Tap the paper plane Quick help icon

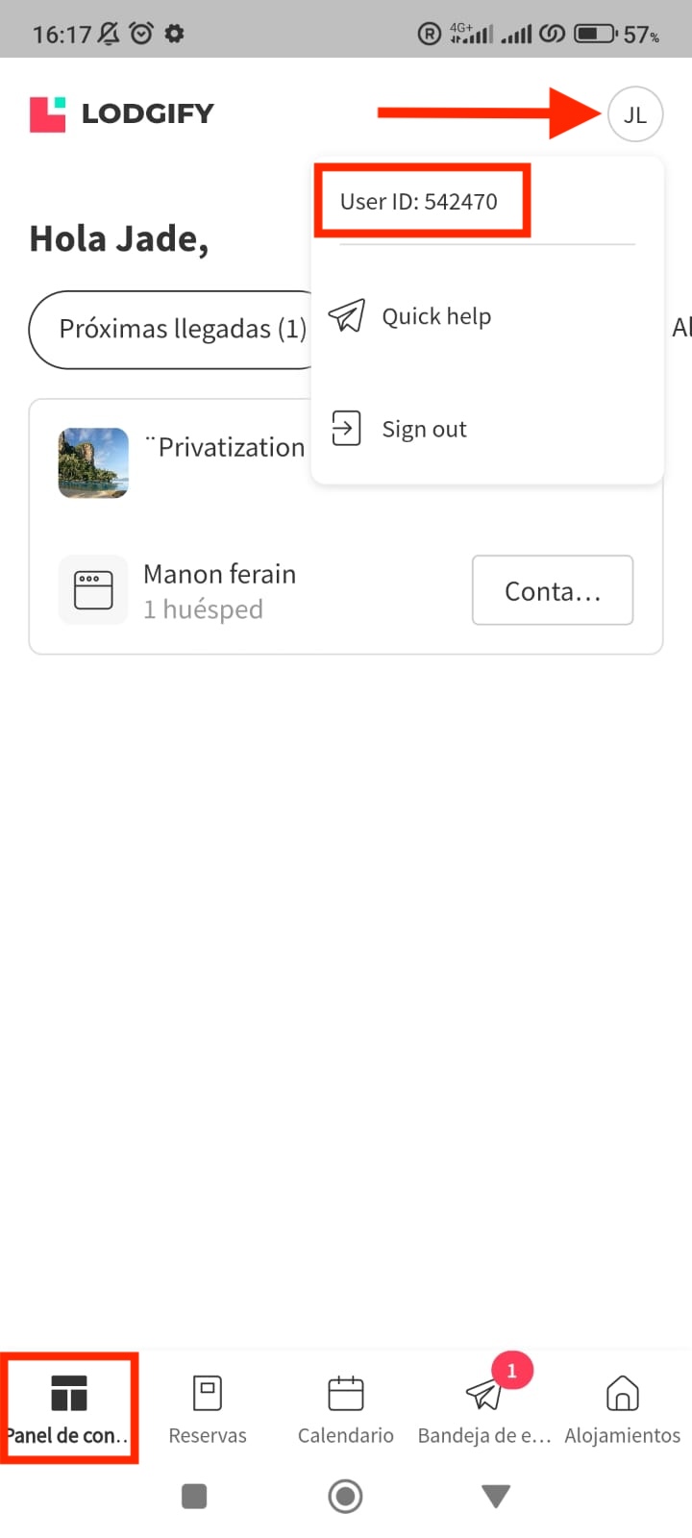click(x=347, y=316)
